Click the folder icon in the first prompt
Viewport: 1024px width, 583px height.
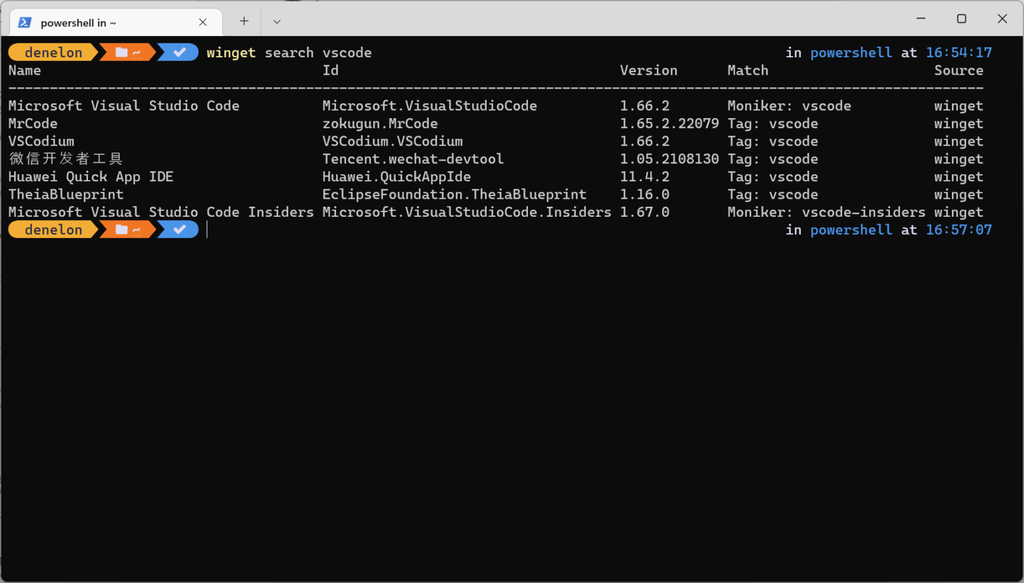[121, 52]
